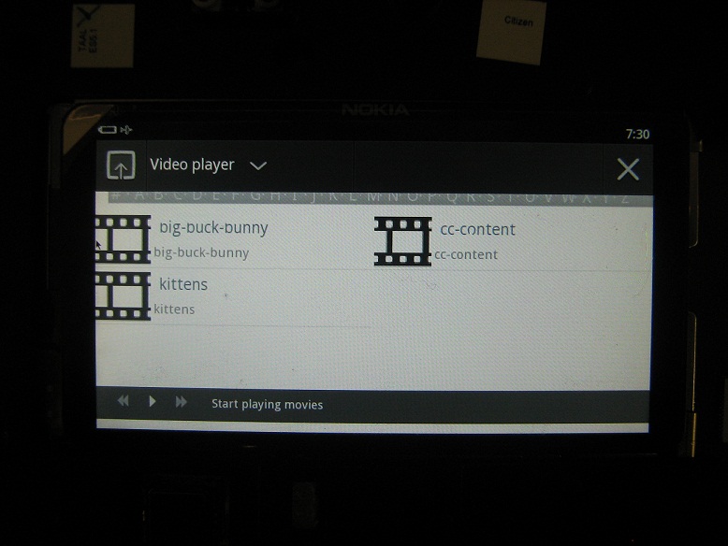This screenshot has height=546, width=728.
Task: Select the big-buck-bunny movie title
Action: [213, 228]
